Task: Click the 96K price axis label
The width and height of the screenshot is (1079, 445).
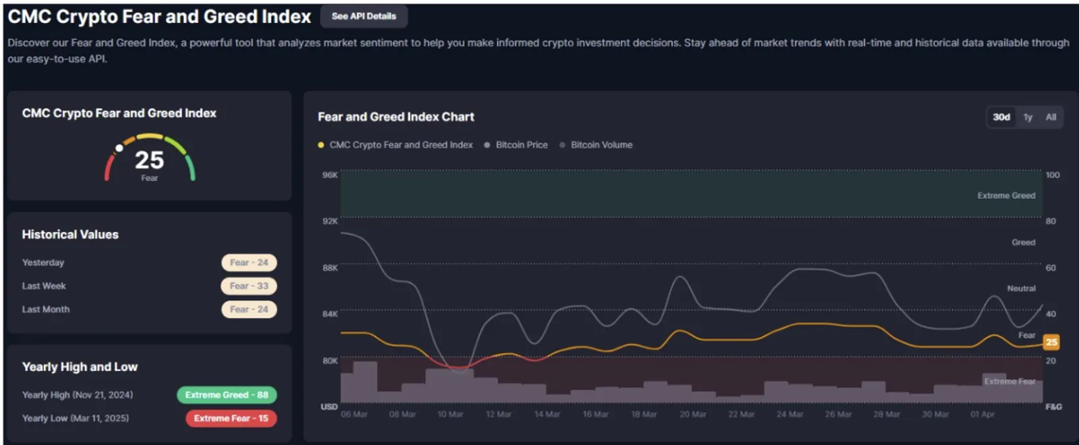Action: pyautogui.click(x=330, y=175)
